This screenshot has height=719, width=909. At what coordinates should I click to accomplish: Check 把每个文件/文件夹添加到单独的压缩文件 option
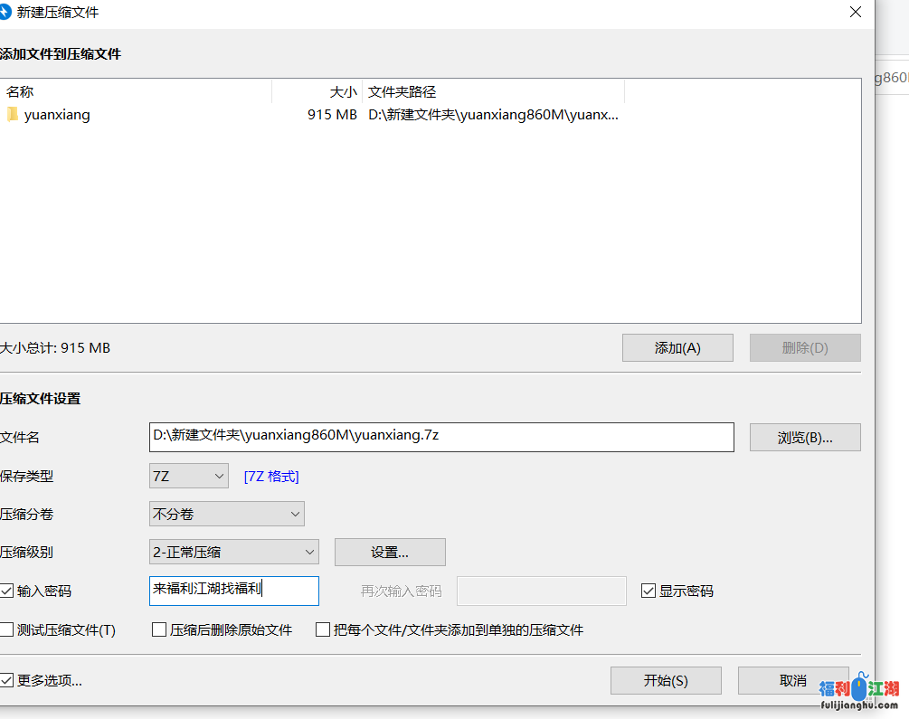[x=323, y=630]
